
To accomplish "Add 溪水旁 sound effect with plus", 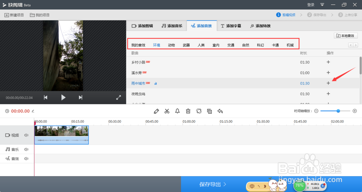I will pos(328,72).
